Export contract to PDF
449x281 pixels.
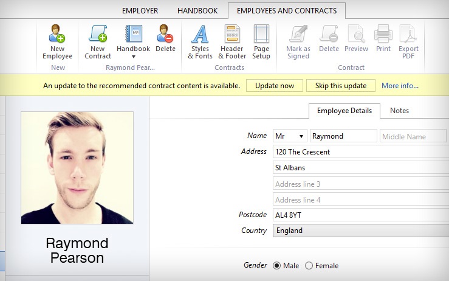coord(408,42)
